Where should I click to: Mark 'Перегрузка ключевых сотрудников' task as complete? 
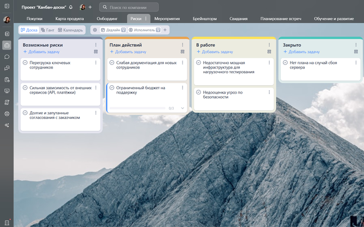point(25,62)
